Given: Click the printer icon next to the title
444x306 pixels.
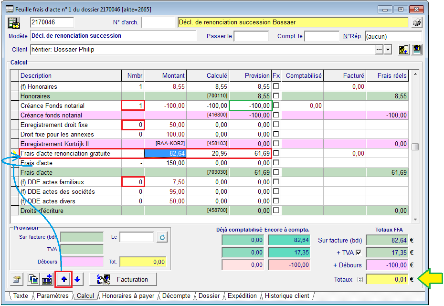Looking at the screenshot, I should click(416, 22).
